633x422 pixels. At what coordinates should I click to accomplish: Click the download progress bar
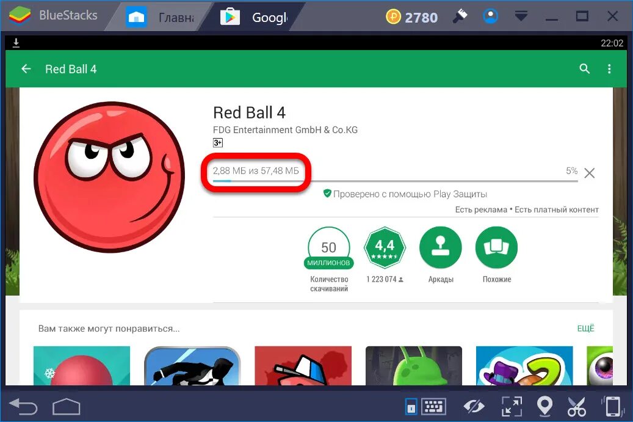pyautogui.click(x=395, y=181)
